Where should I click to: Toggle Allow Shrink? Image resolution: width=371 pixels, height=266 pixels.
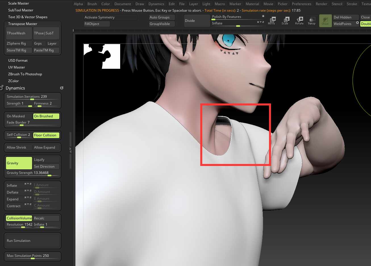(x=19, y=147)
